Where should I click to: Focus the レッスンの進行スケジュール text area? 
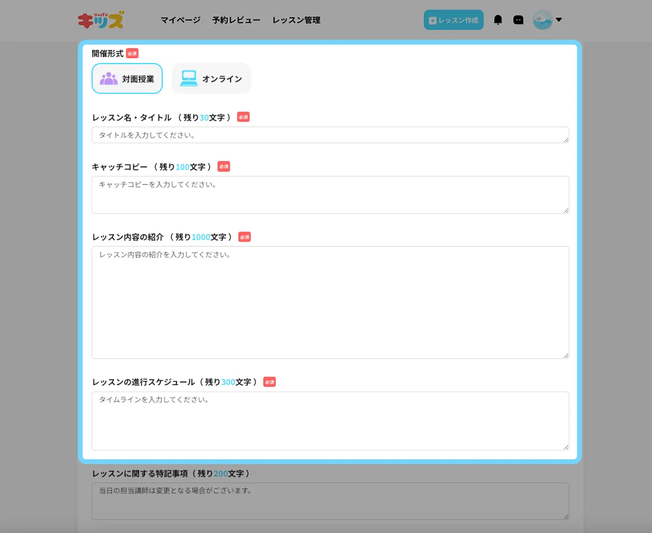pyautogui.click(x=330, y=421)
